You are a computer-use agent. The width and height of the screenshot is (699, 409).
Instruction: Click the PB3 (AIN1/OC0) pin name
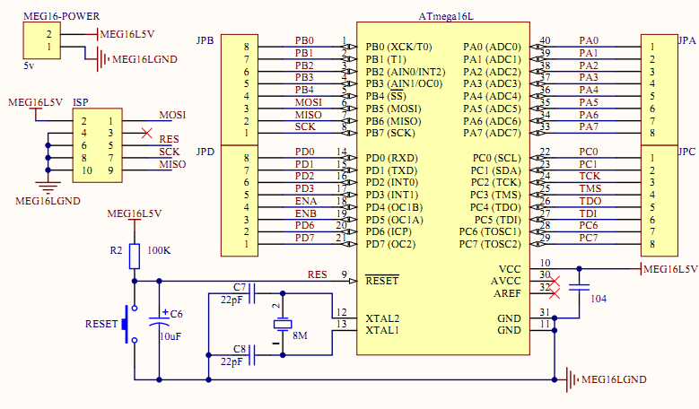(405, 83)
